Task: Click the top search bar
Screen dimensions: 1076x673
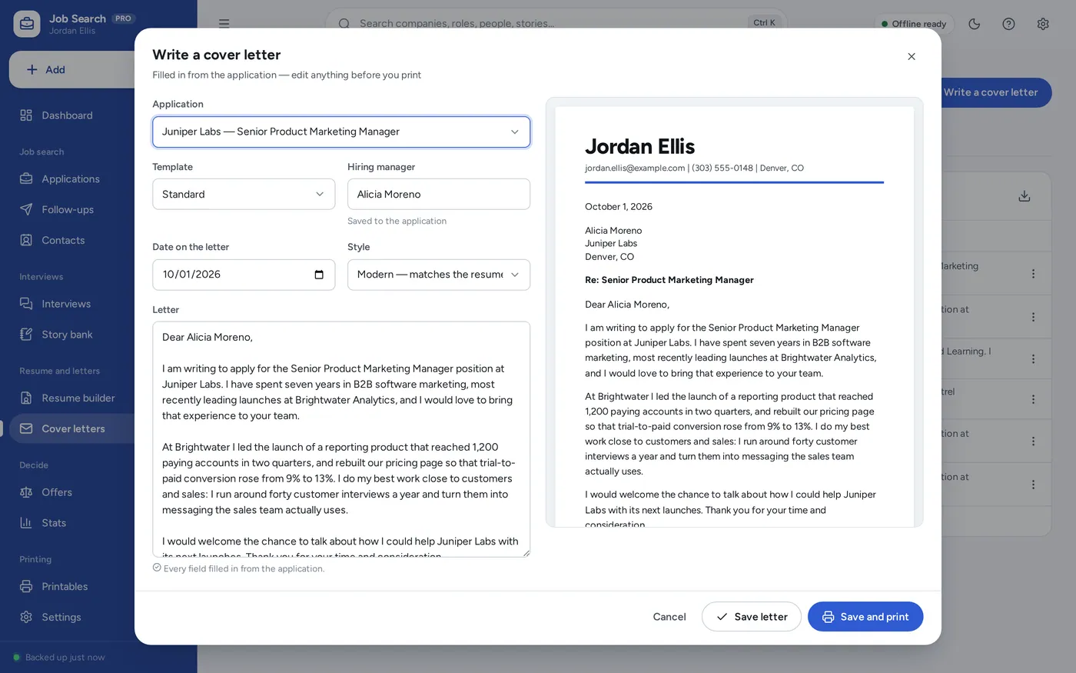Action: click(556, 23)
